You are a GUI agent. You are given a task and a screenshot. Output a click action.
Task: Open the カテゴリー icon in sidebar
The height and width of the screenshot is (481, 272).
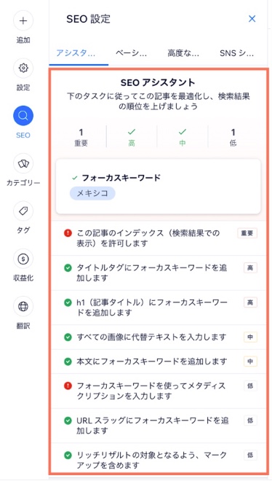23,163
